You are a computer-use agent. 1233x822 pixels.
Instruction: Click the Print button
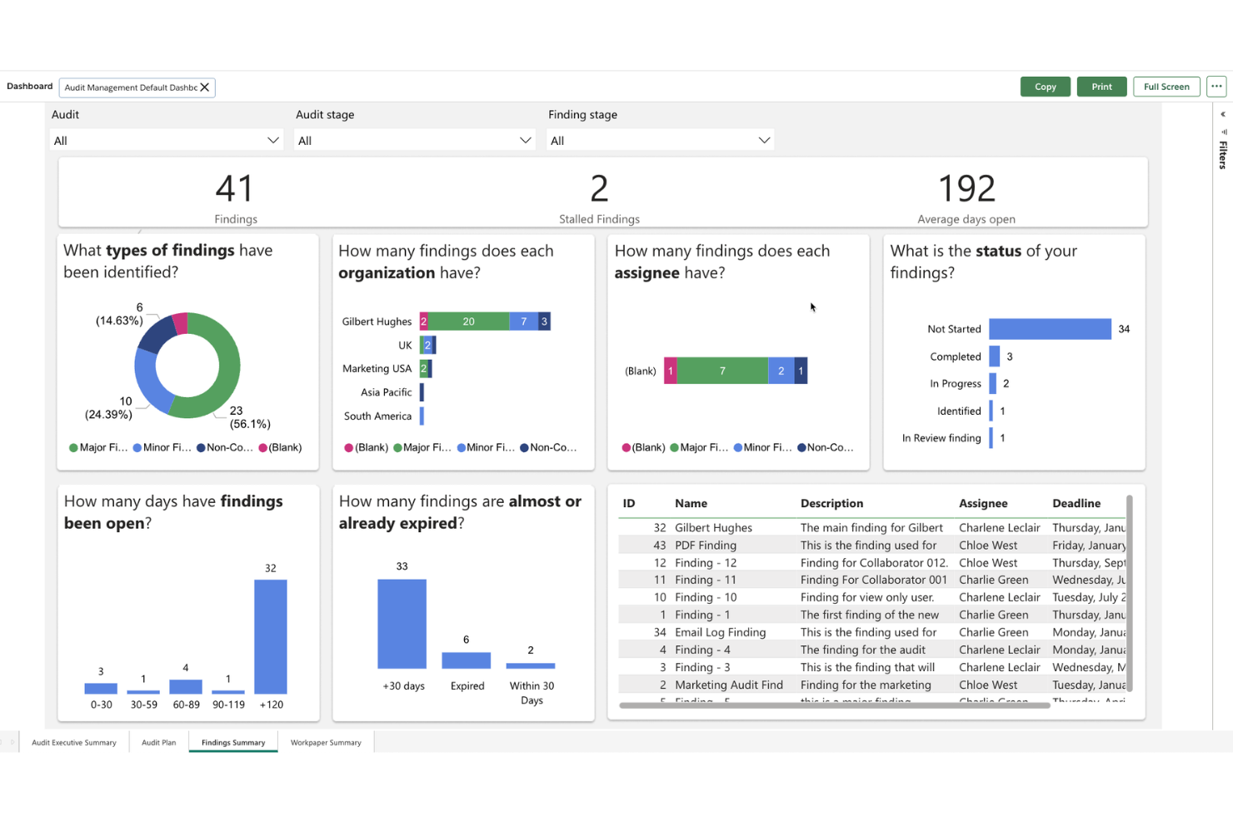(x=1101, y=86)
